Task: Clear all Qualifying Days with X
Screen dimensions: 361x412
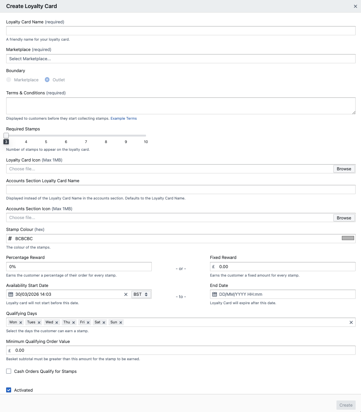Action: [x=351, y=323]
